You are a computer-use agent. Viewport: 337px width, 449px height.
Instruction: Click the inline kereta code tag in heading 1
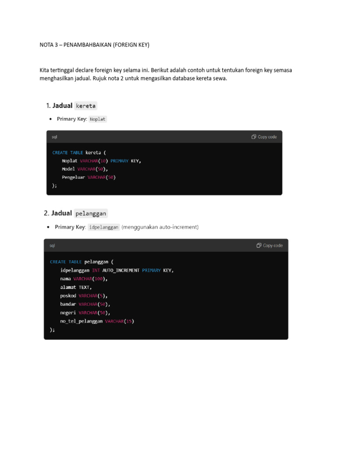pyautogui.click(x=86, y=106)
